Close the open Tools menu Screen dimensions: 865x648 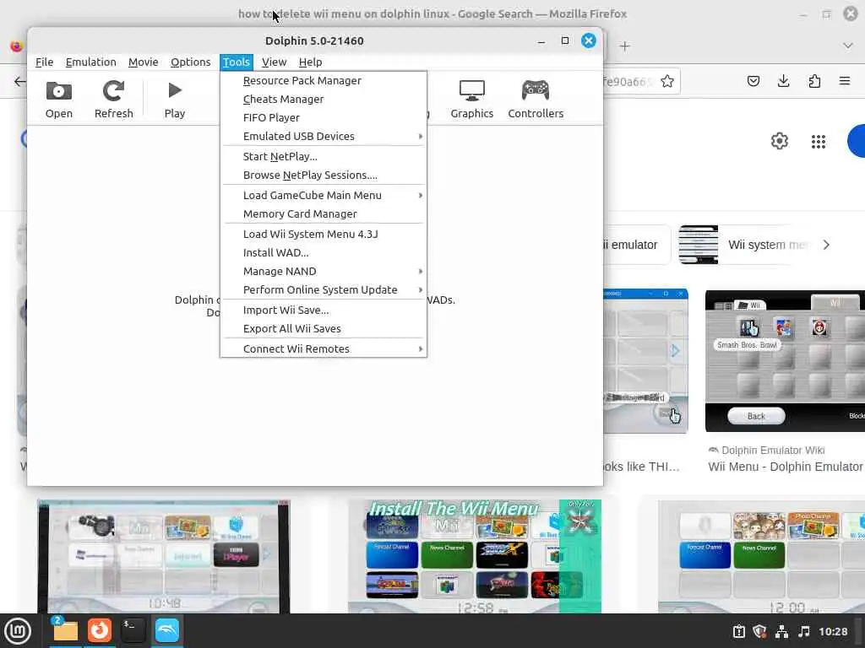(237, 62)
